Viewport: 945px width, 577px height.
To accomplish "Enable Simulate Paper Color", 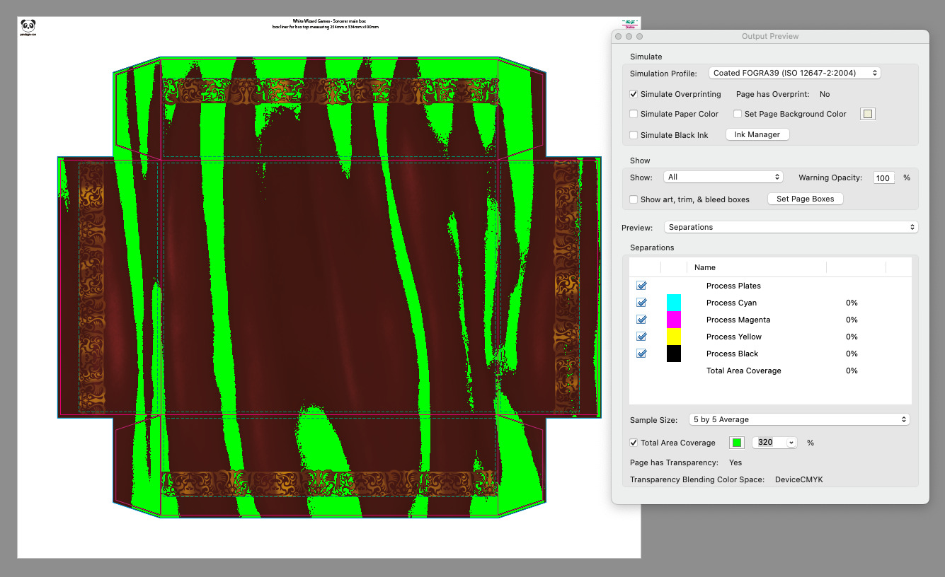I will click(634, 114).
